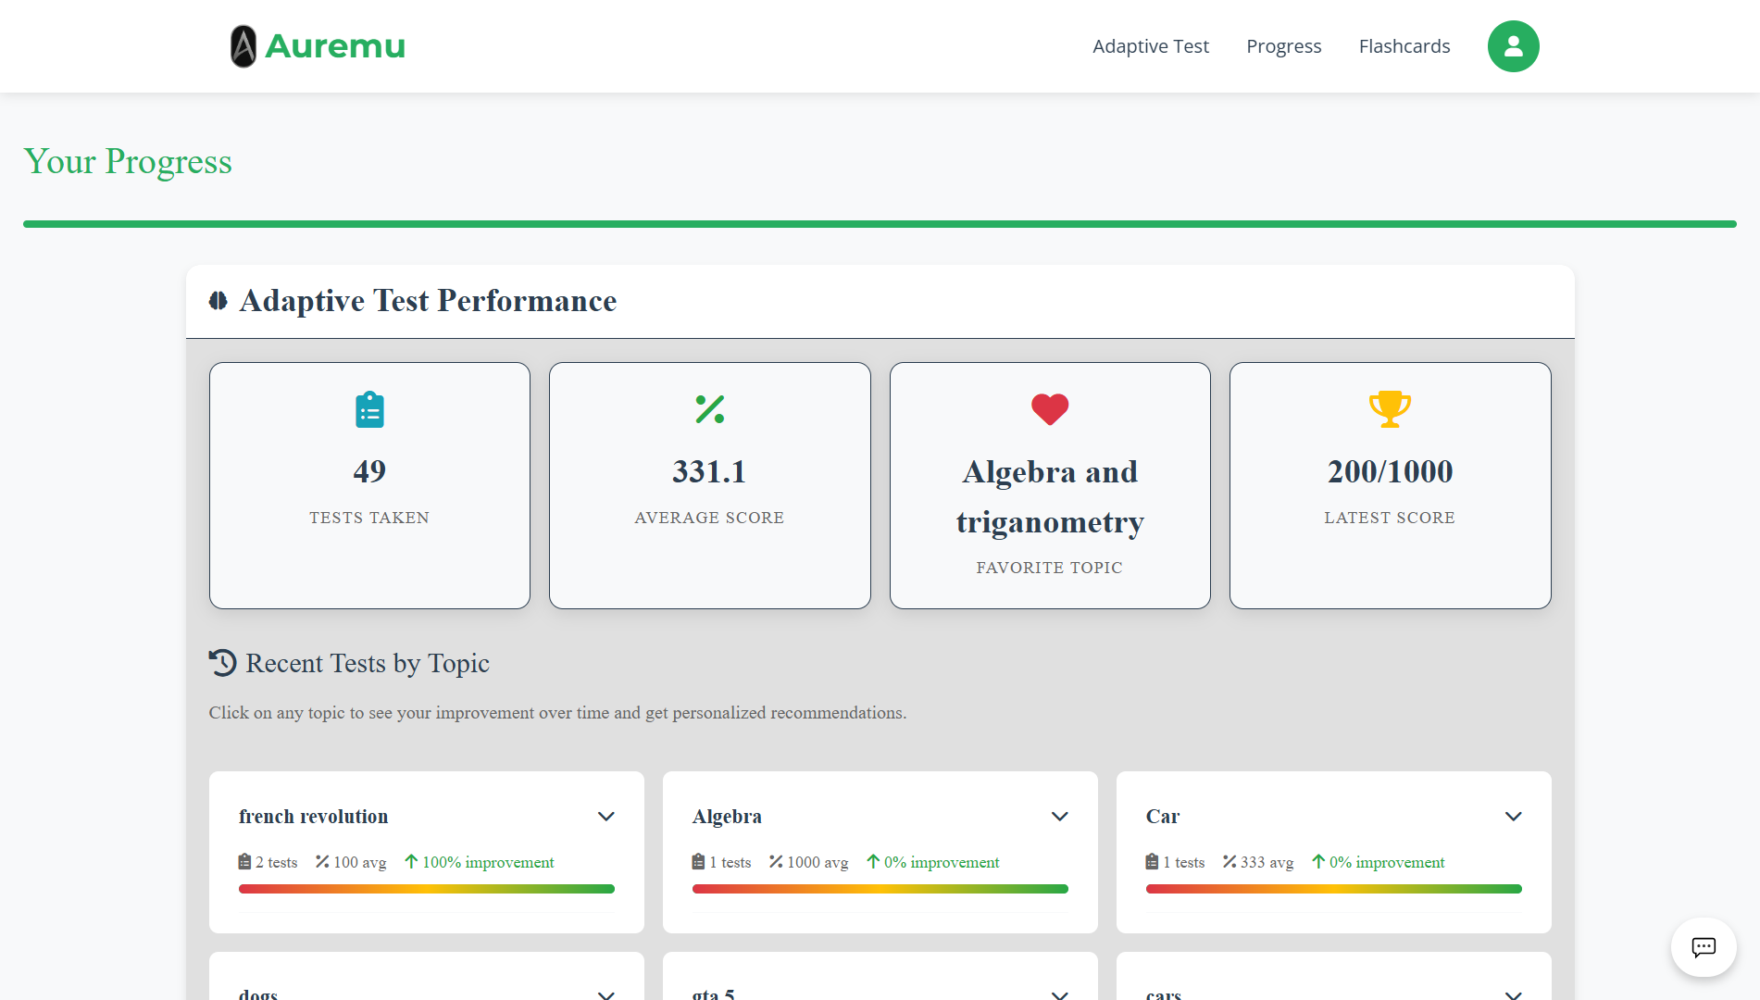Click '0% improvement' in the Algebra card
The width and height of the screenshot is (1760, 1000).
point(942,862)
